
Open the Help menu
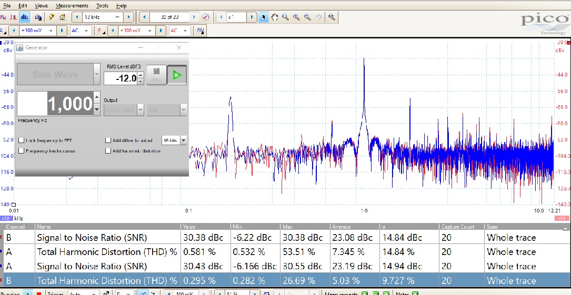[121, 5]
